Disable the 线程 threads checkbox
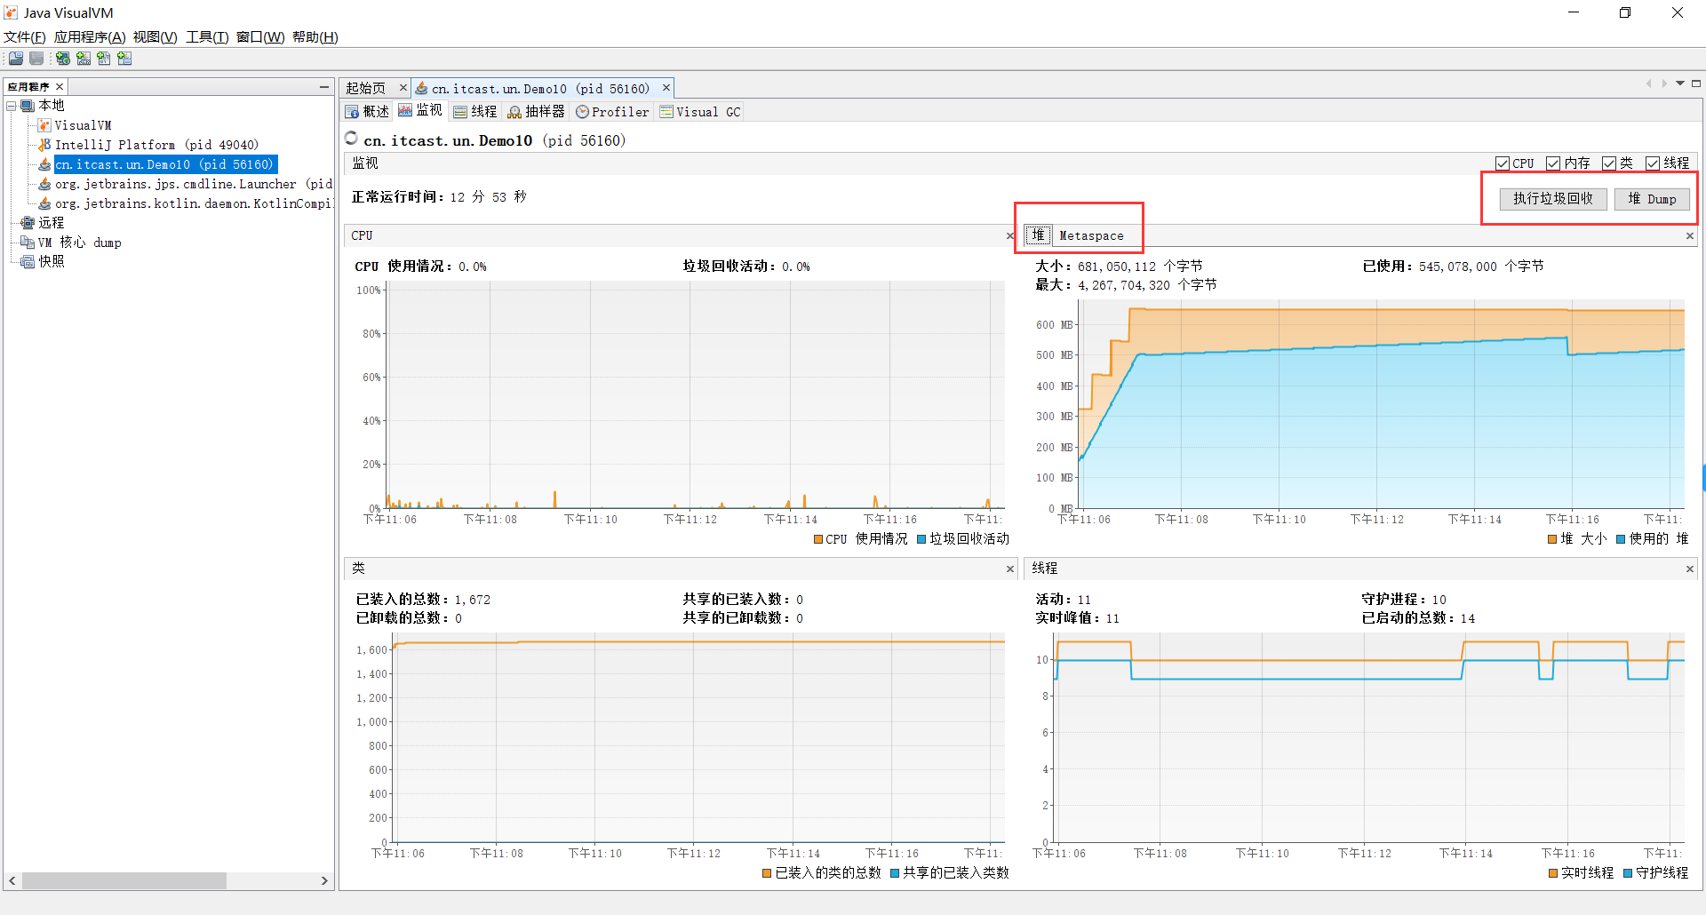This screenshot has height=915, width=1706. coord(1653,163)
